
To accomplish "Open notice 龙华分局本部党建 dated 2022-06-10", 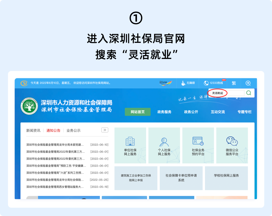I will point(55,145).
